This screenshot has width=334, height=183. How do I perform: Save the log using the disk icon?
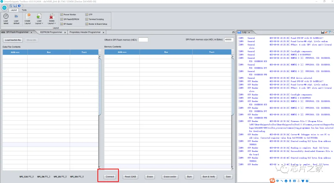pos(323,32)
